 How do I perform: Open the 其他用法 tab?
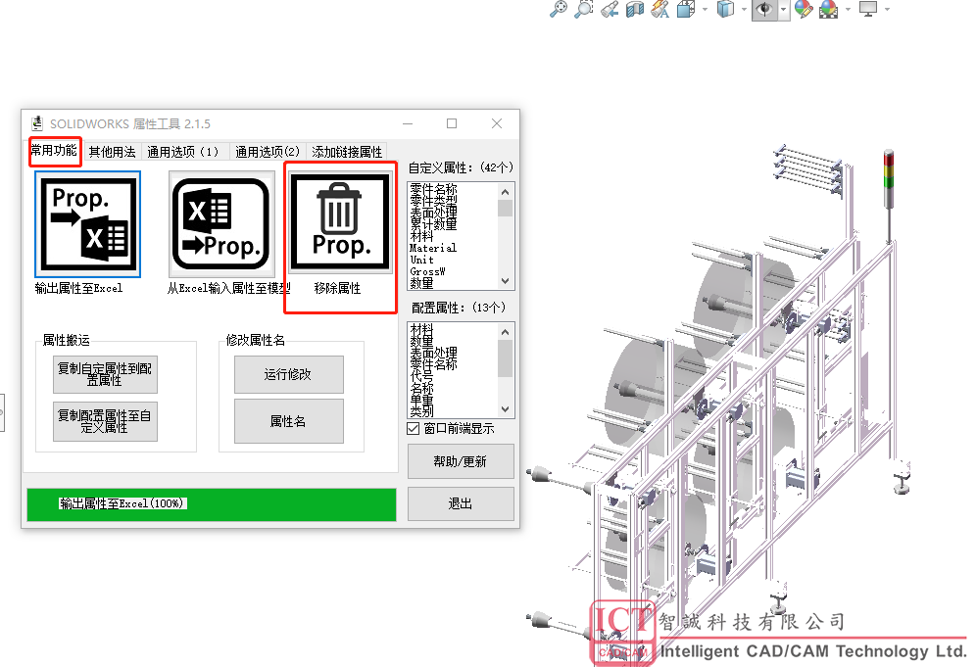112,152
